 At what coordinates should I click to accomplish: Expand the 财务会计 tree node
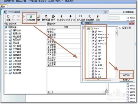[6, 31]
